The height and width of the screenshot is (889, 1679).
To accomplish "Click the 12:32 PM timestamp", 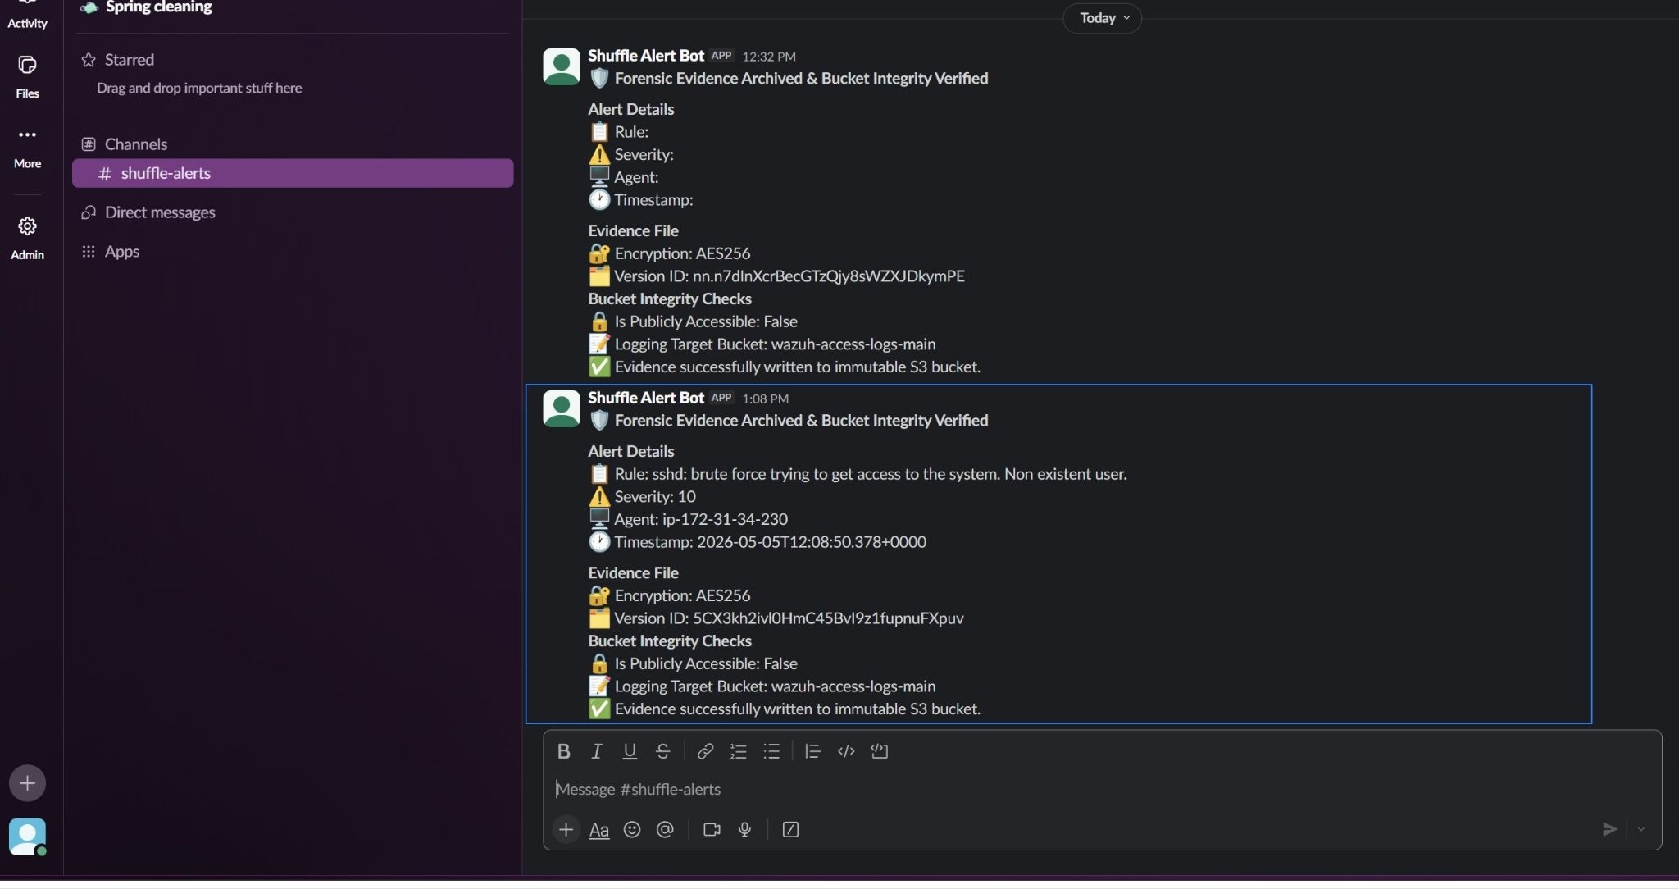I will (x=769, y=57).
